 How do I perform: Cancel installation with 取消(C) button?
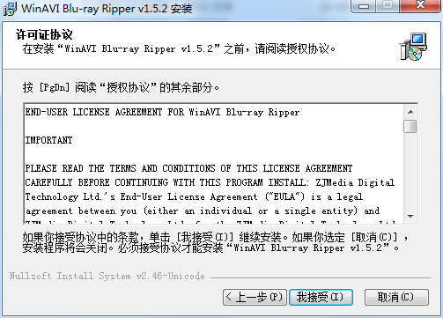point(396,298)
